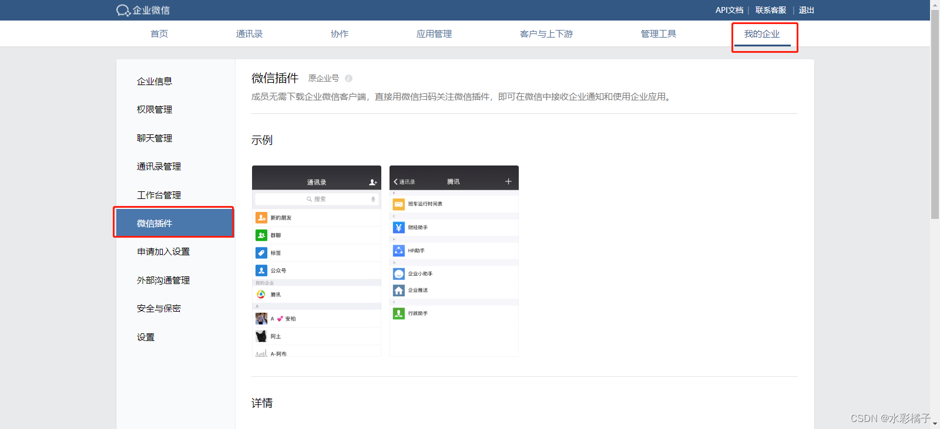Click the orange 新的朋友 icon in the example

click(261, 218)
